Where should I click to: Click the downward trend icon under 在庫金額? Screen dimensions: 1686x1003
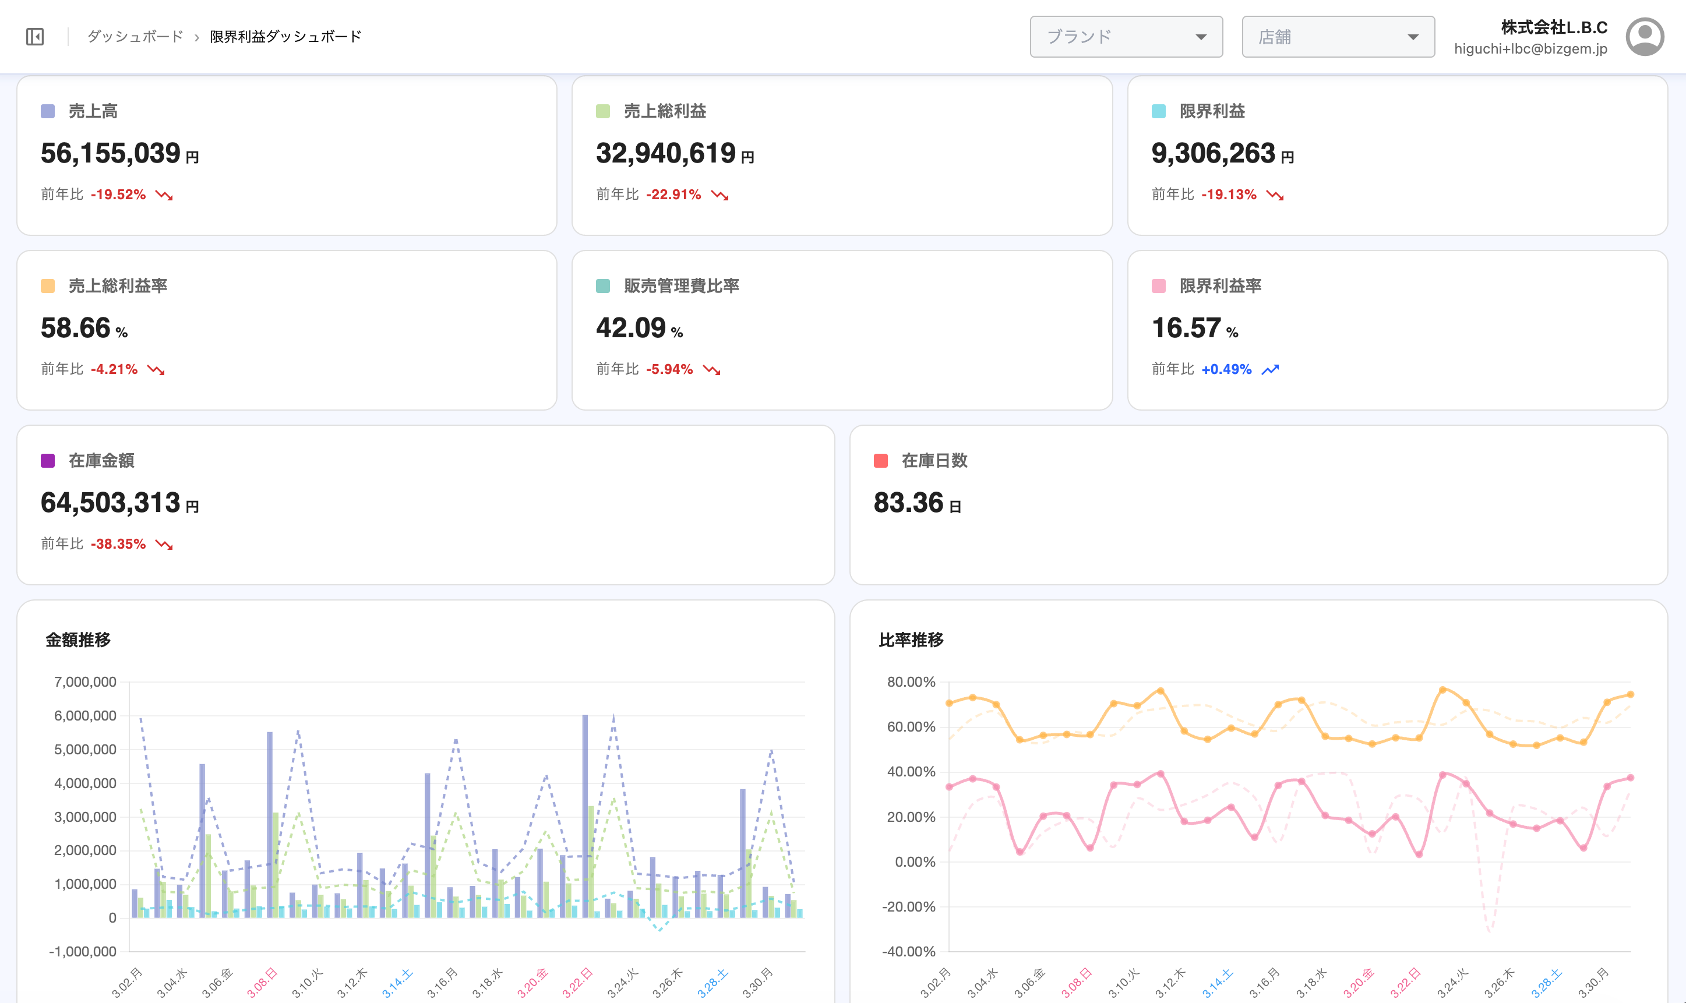click(x=164, y=545)
